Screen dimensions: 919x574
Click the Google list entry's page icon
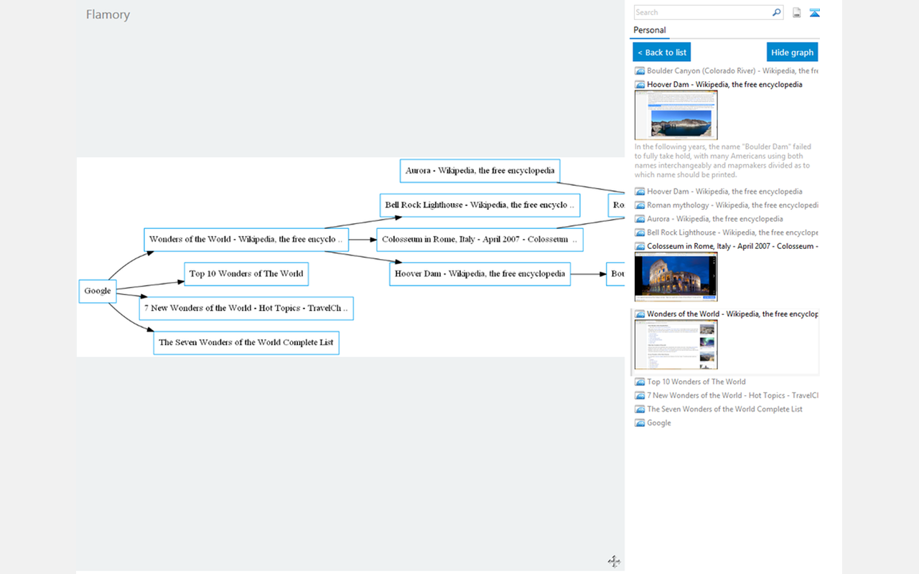point(639,423)
